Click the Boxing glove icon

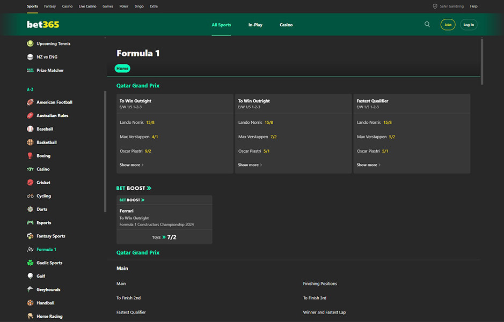coord(30,155)
